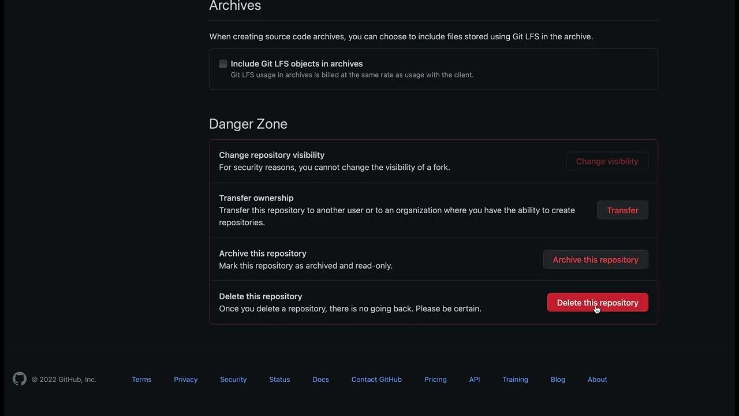Open the Blog footer link

tap(558, 380)
